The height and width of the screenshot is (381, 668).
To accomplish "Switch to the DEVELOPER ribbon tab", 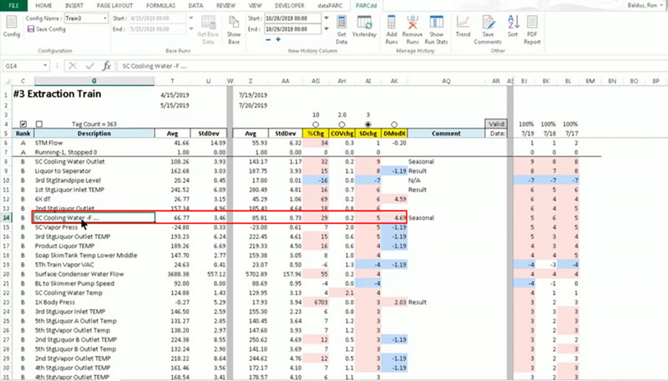I will click(290, 6).
